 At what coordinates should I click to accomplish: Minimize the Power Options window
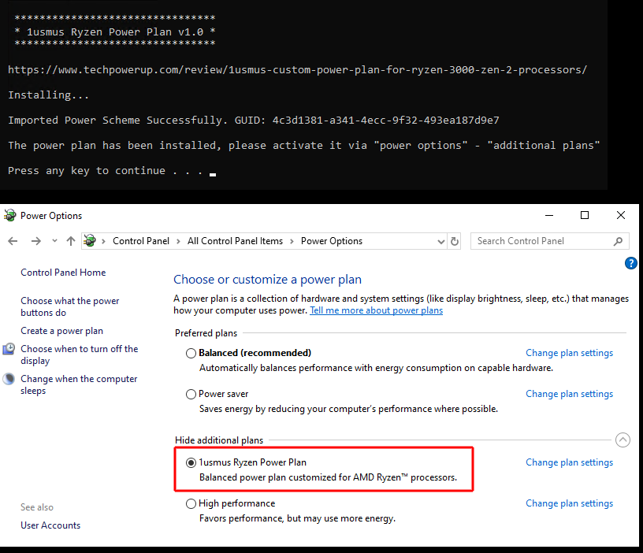point(549,215)
